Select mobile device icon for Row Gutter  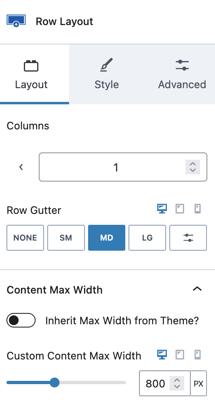pyautogui.click(x=198, y=209)
